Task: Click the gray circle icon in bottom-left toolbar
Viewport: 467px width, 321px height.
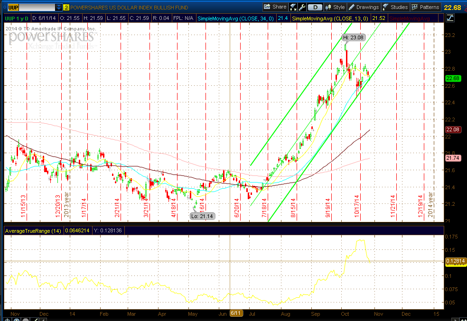Action: pyautogui.click(x=26, y=320)
